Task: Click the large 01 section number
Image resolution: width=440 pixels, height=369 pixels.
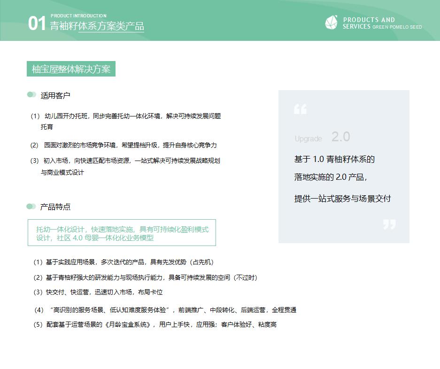Action: (x=37, y=23)
